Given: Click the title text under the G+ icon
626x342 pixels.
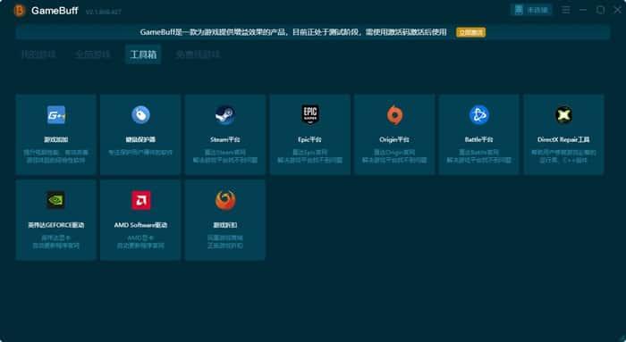Looking at the screenshot, I should (55, 139).
